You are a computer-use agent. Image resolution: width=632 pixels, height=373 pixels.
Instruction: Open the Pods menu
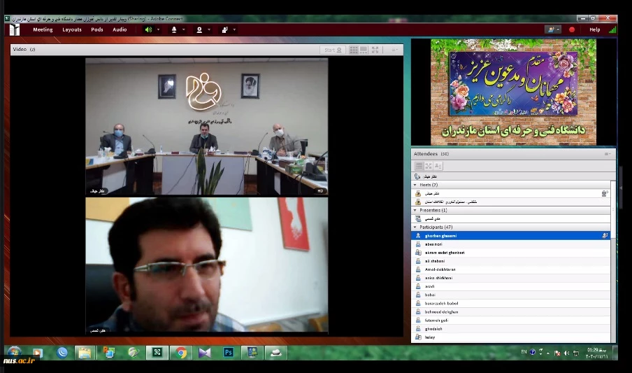pyautogui.click(x=96, y=29)
